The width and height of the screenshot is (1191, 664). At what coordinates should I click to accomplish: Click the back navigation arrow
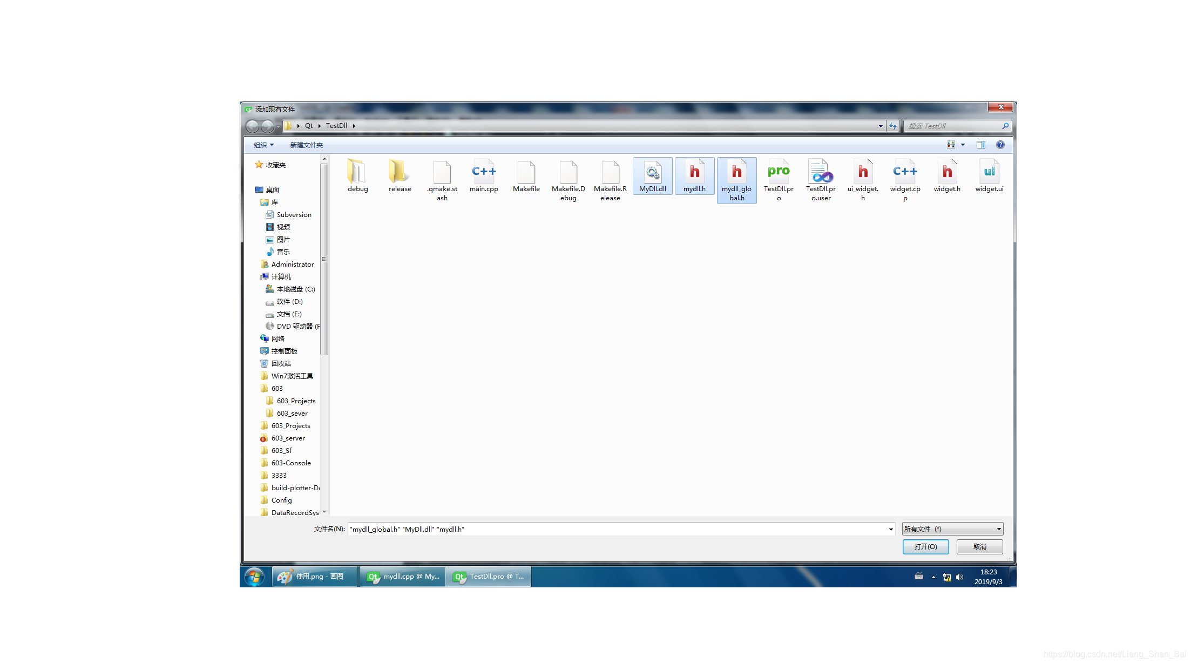click(252, 126)
